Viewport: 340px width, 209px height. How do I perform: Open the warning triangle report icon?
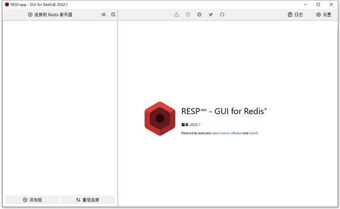point(177,15)
